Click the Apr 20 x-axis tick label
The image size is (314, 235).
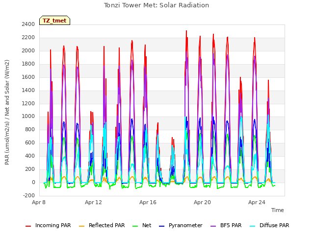(202, 202)
